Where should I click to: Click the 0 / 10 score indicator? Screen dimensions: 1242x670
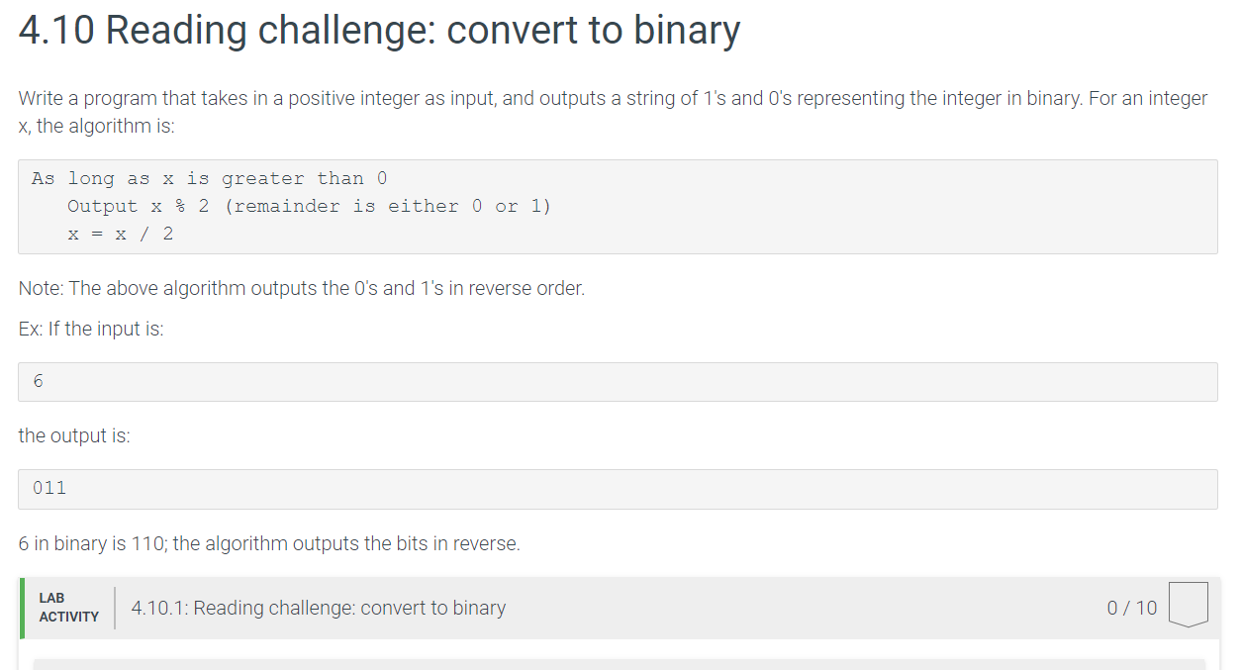coord(1131,608)
